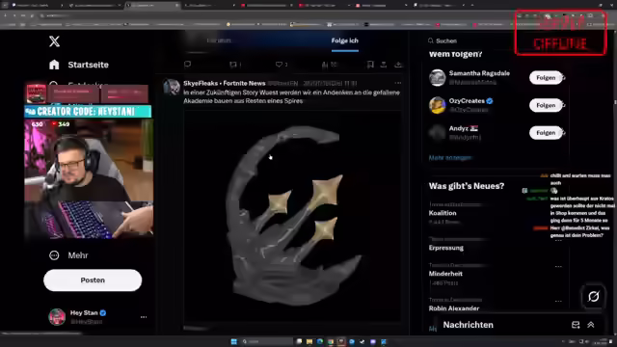This screenshot has height=347, width=617.
Task: Like the post with the heart icon
Action: pyautogui.click(x=279, y=65)
